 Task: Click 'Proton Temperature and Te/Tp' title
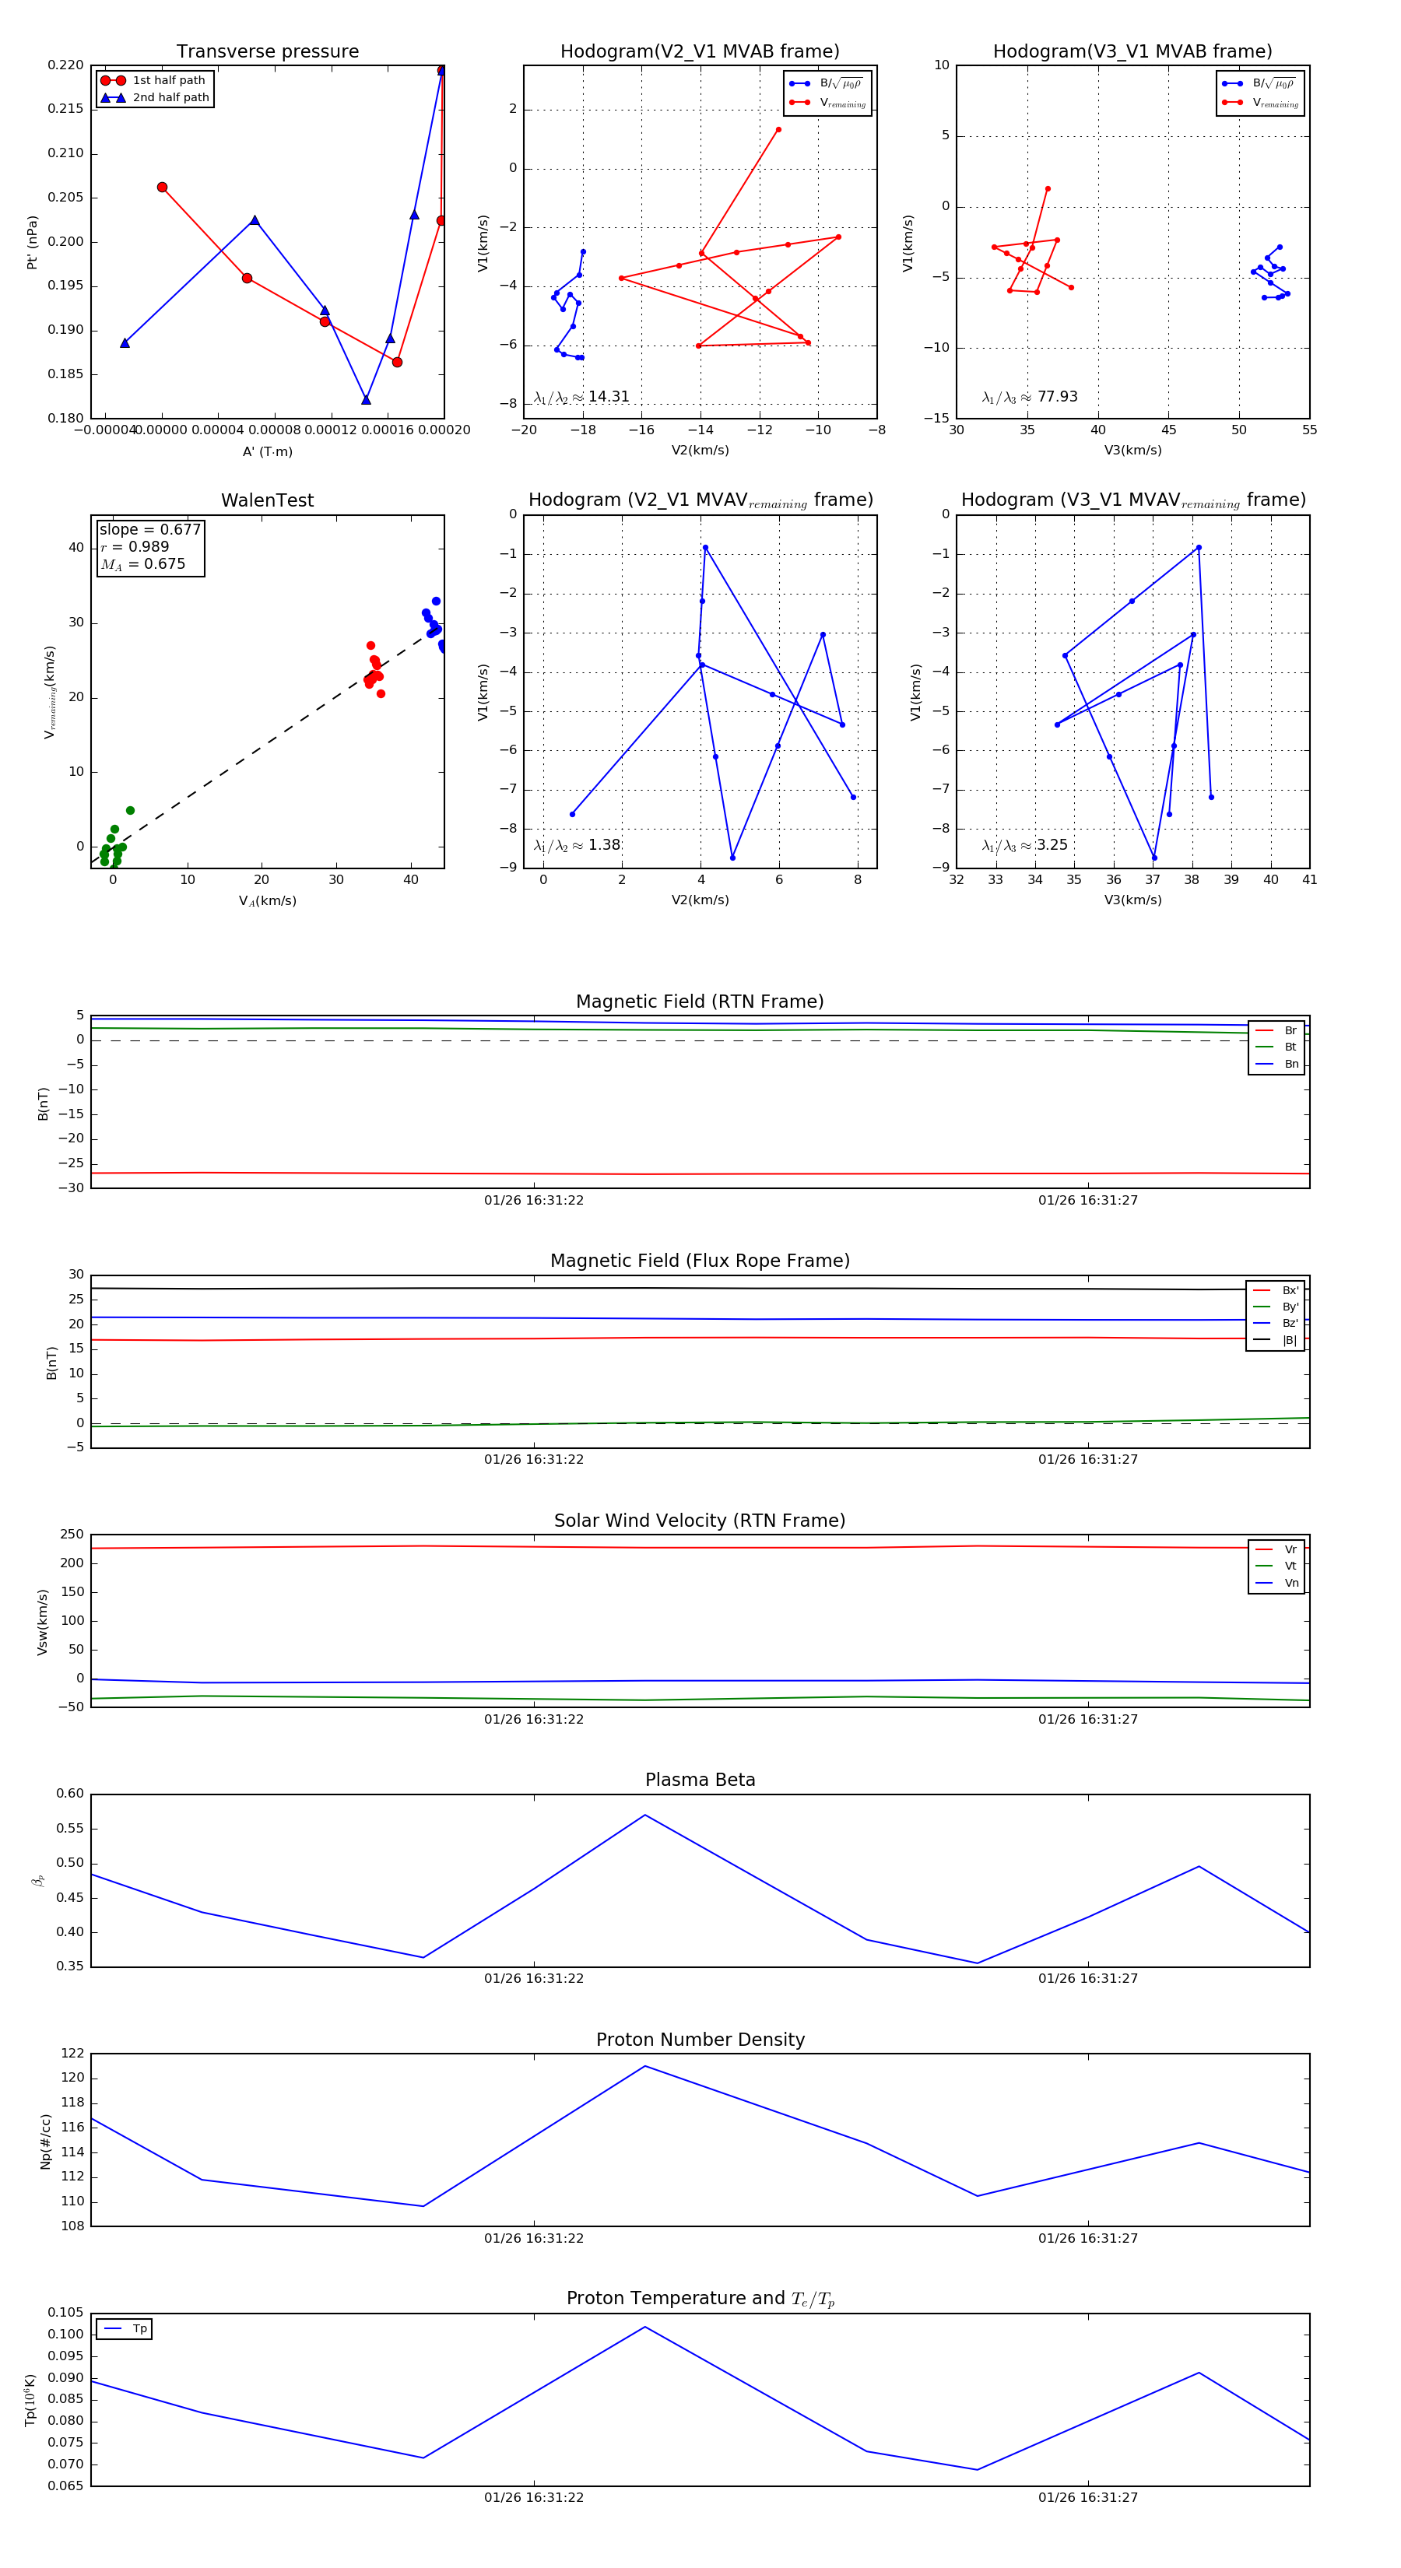coord(700,2299)
